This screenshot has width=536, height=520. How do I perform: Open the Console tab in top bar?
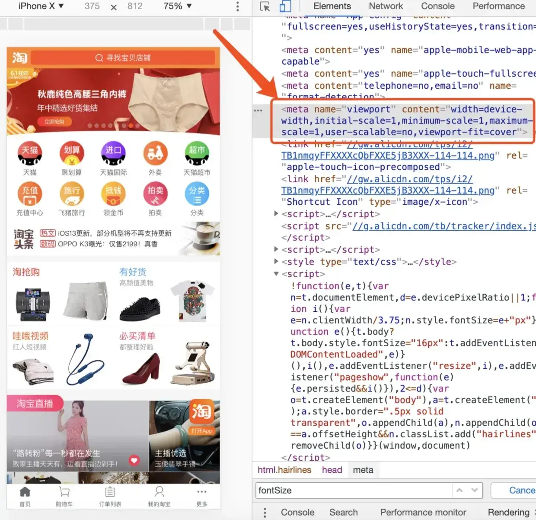(437, 6)
